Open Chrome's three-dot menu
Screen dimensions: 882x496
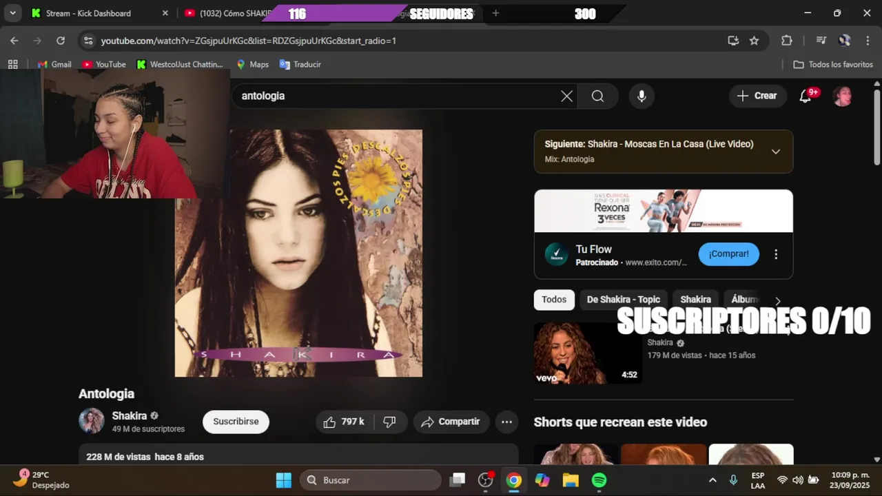[x=868, y=41]
